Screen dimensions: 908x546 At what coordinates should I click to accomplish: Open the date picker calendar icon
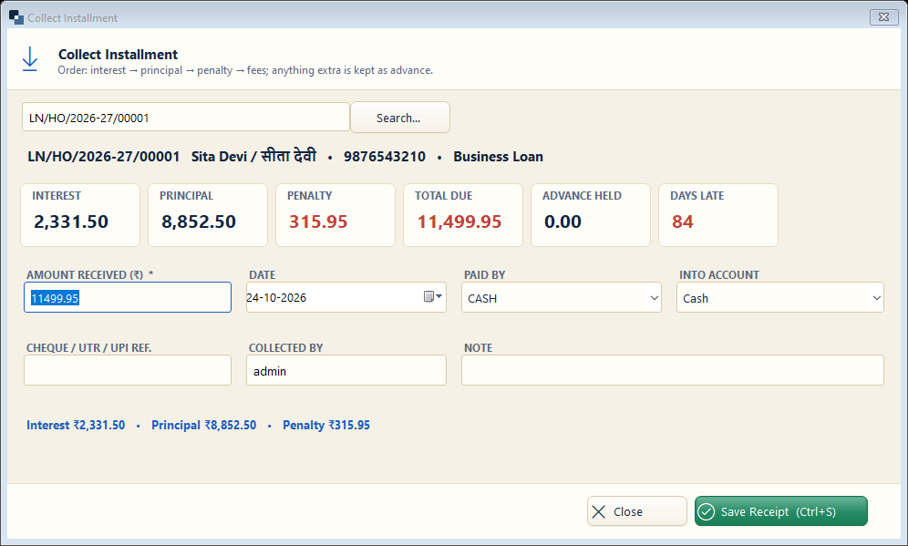click(432, 297)
